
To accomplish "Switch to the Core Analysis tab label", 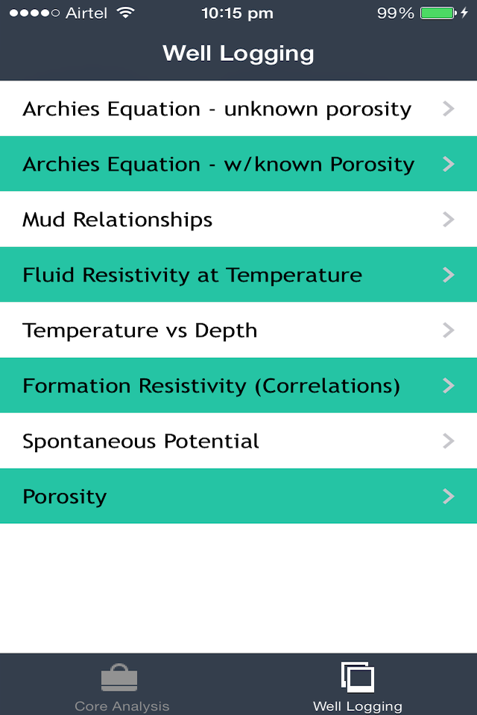I will click(x=122, y=706).
